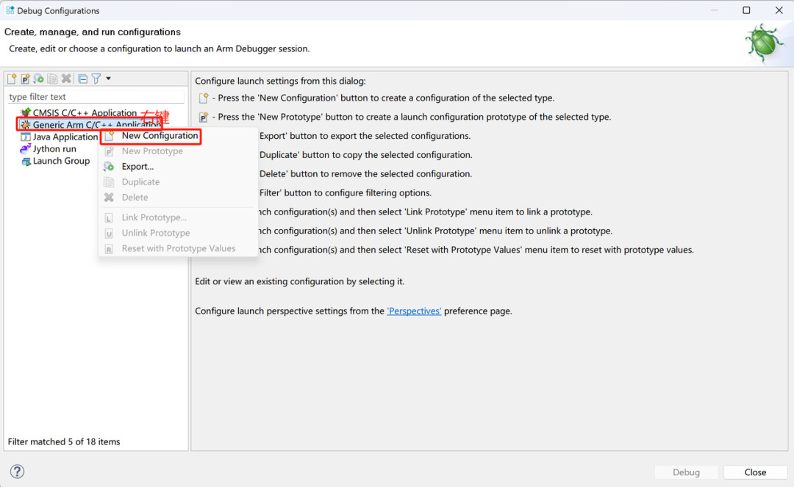Select Java Application configuration type
Viewport: 794px width, 487px height.
[x=65, y=137]
